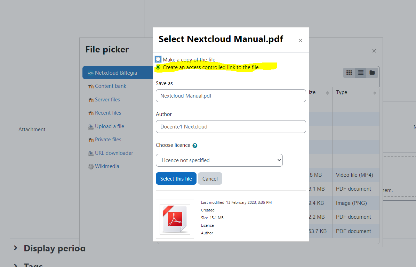Click the Moodle icon beside Recent files
416x267 pixels.
(x=91, y=113)
